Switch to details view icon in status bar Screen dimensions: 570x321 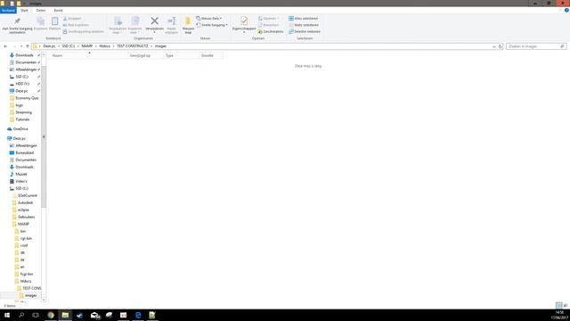tap(558, 305)
